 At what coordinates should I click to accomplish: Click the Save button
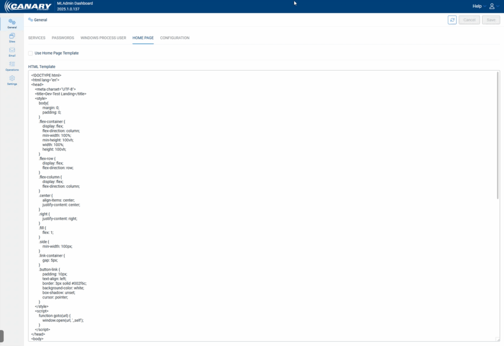[x=491, y=20]
